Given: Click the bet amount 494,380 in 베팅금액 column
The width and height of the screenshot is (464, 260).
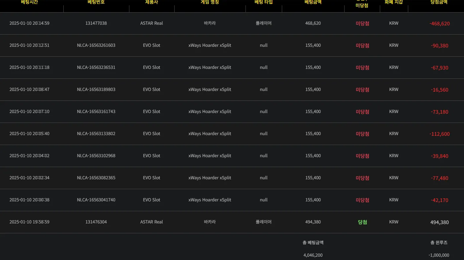Looking at the screenshot, I should [x=313, y=222].
